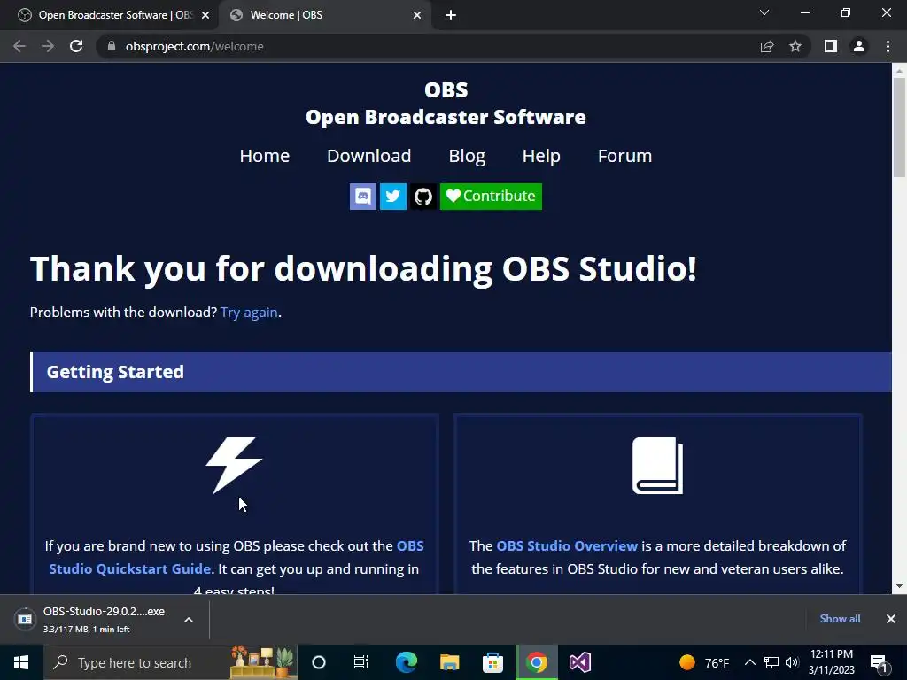This screenshot has width=907, height=680.
Task: Bookmark page with star icon
Action: pos(795,46)
